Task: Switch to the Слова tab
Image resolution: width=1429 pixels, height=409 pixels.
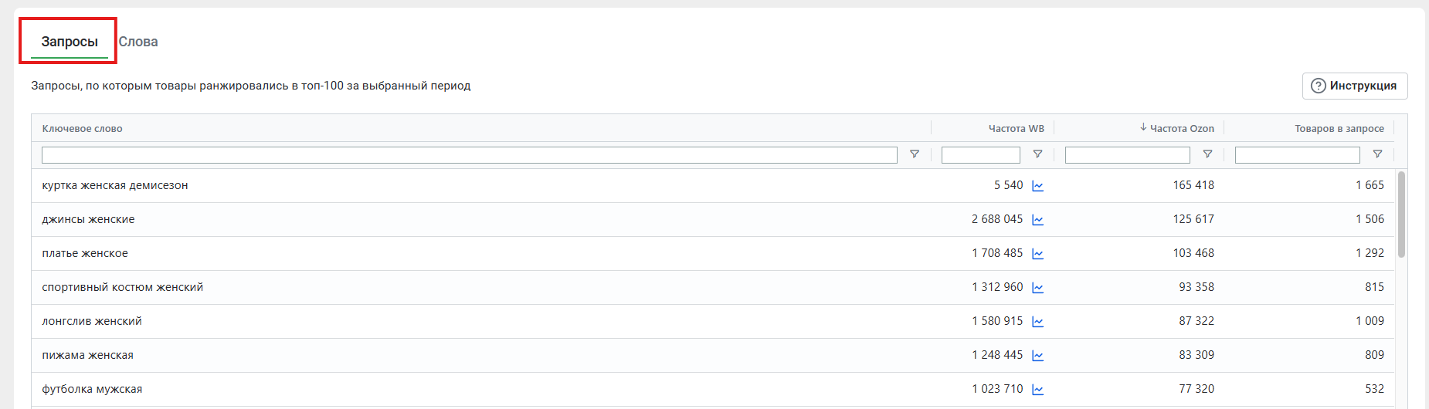Action: point(138,42)
